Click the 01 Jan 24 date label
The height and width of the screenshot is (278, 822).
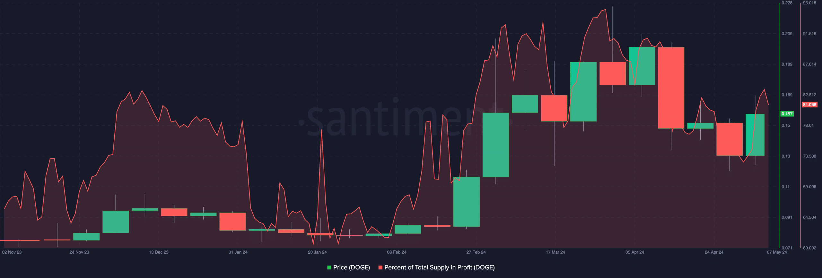coord(238,252)
